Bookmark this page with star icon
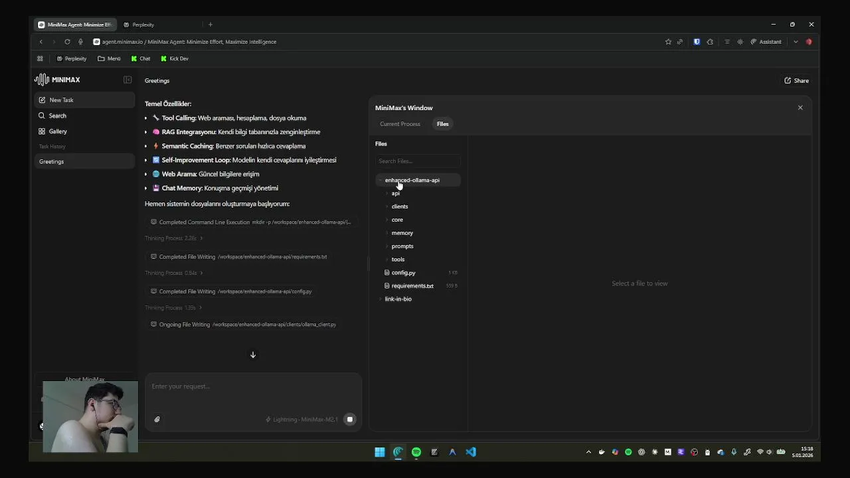Image resolution: width=850 pixels, height=478 pixels. coord(668,42)
